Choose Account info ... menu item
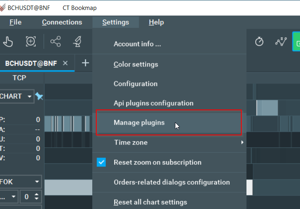Screen dimensions: 300x209 (x=169, y=44)
